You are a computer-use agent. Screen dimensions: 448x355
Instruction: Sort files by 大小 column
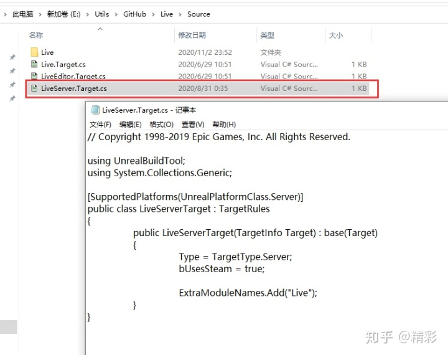click(336, 35)
